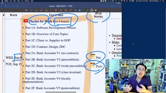Redo the last undone action

point(108,6)
